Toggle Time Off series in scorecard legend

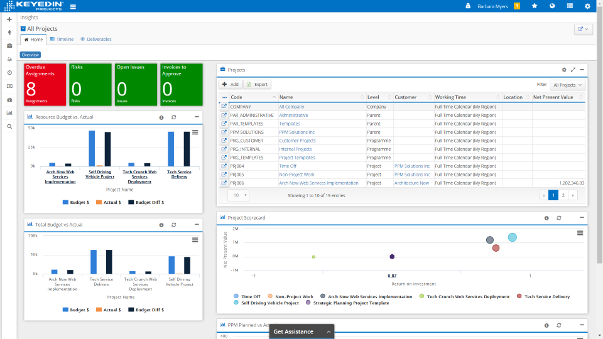(247, 296)
